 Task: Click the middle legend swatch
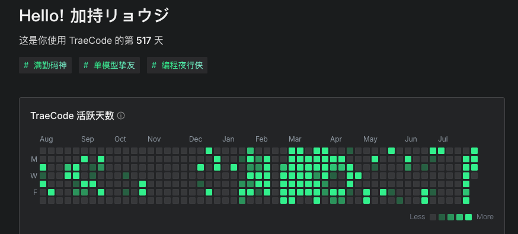pyautogui.click(x=450, y=217)
